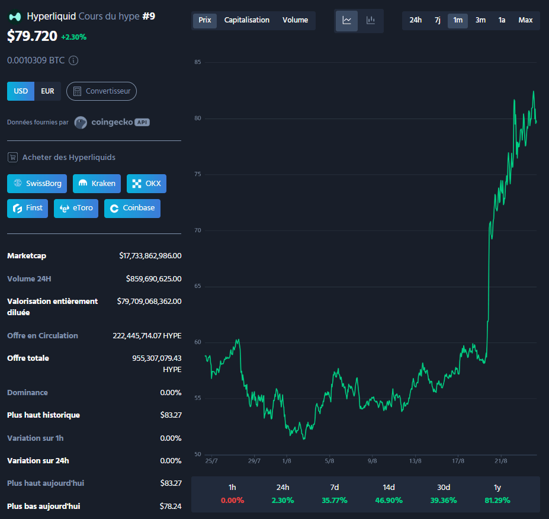Click the 7d performance 35.77%

335,501
